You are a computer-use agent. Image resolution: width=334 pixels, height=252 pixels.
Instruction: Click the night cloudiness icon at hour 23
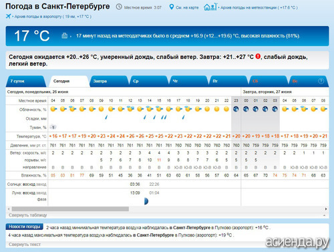click(236, 109)
